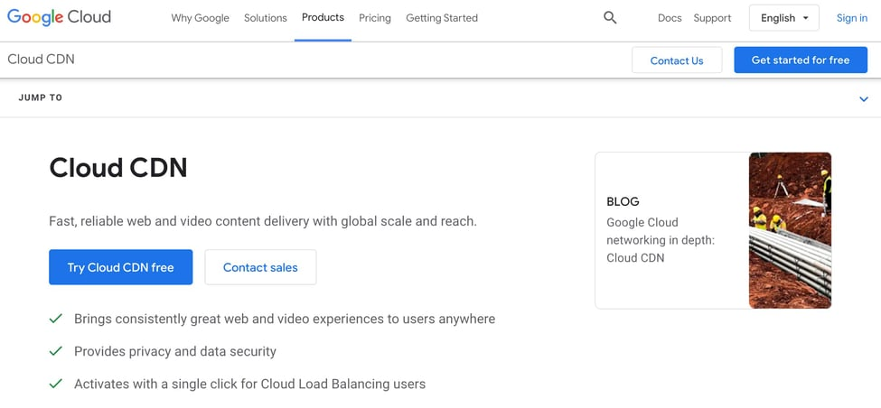Click the Google Cloud logo

pos(59,17)
